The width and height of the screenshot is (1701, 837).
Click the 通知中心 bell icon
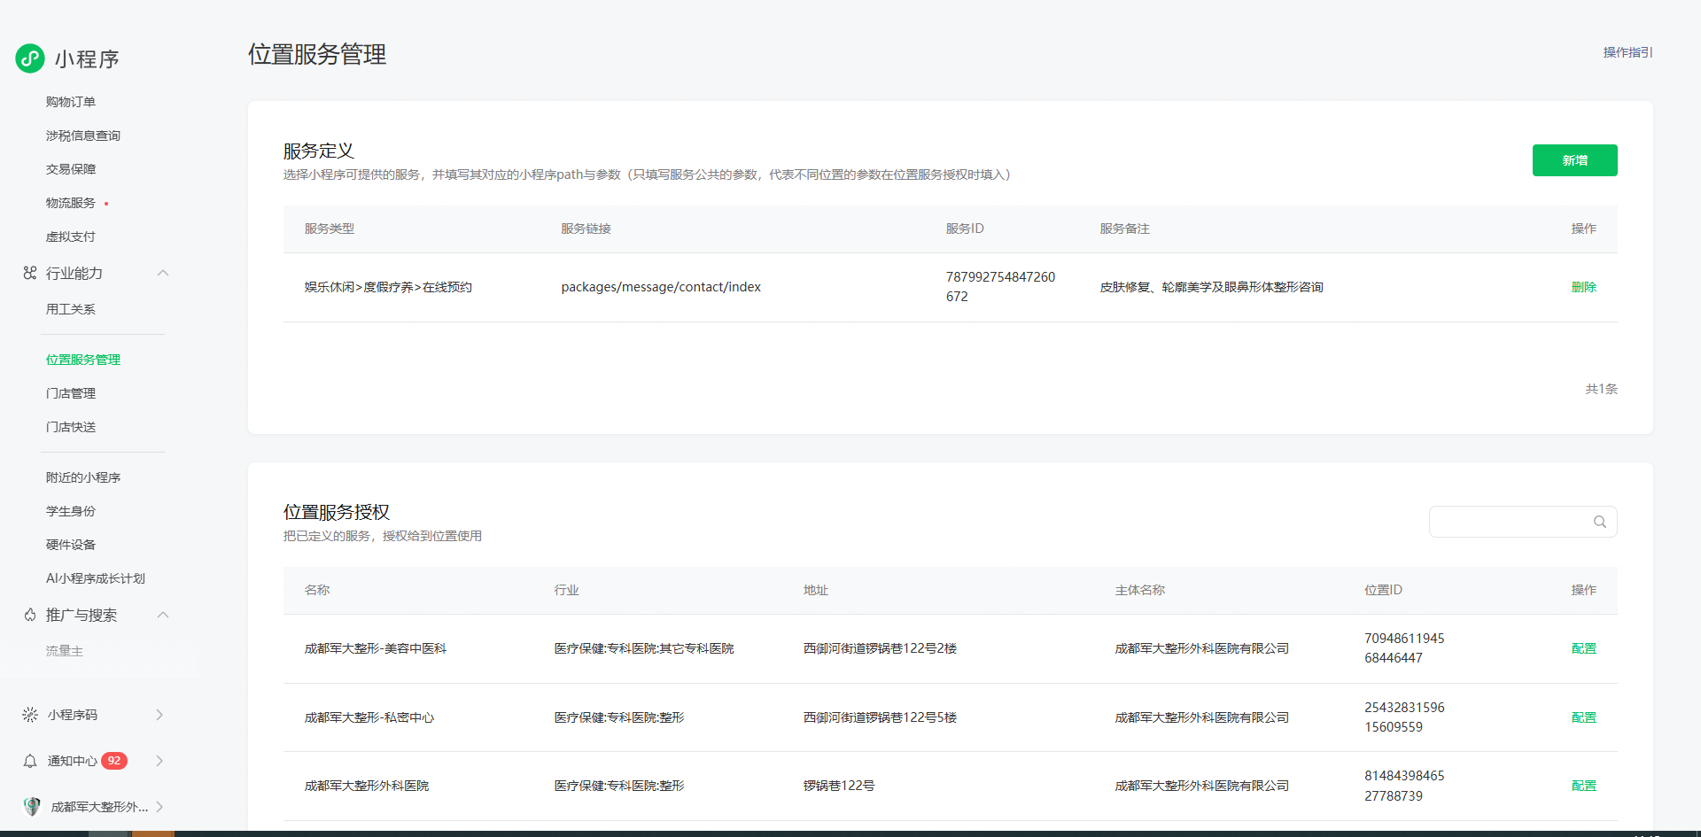[30, 761]
